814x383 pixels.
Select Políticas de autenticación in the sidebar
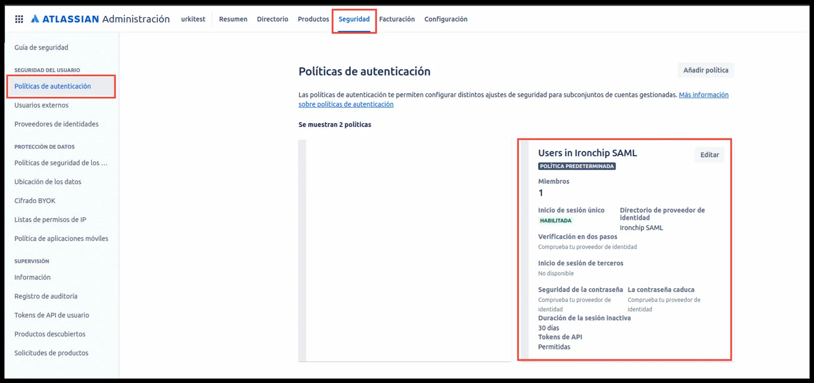coord(52,86)
